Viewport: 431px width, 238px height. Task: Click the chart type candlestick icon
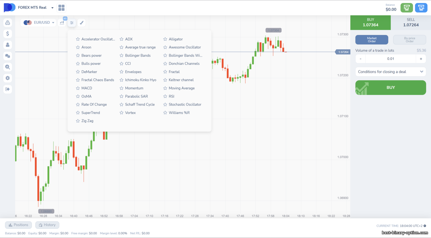62,23
